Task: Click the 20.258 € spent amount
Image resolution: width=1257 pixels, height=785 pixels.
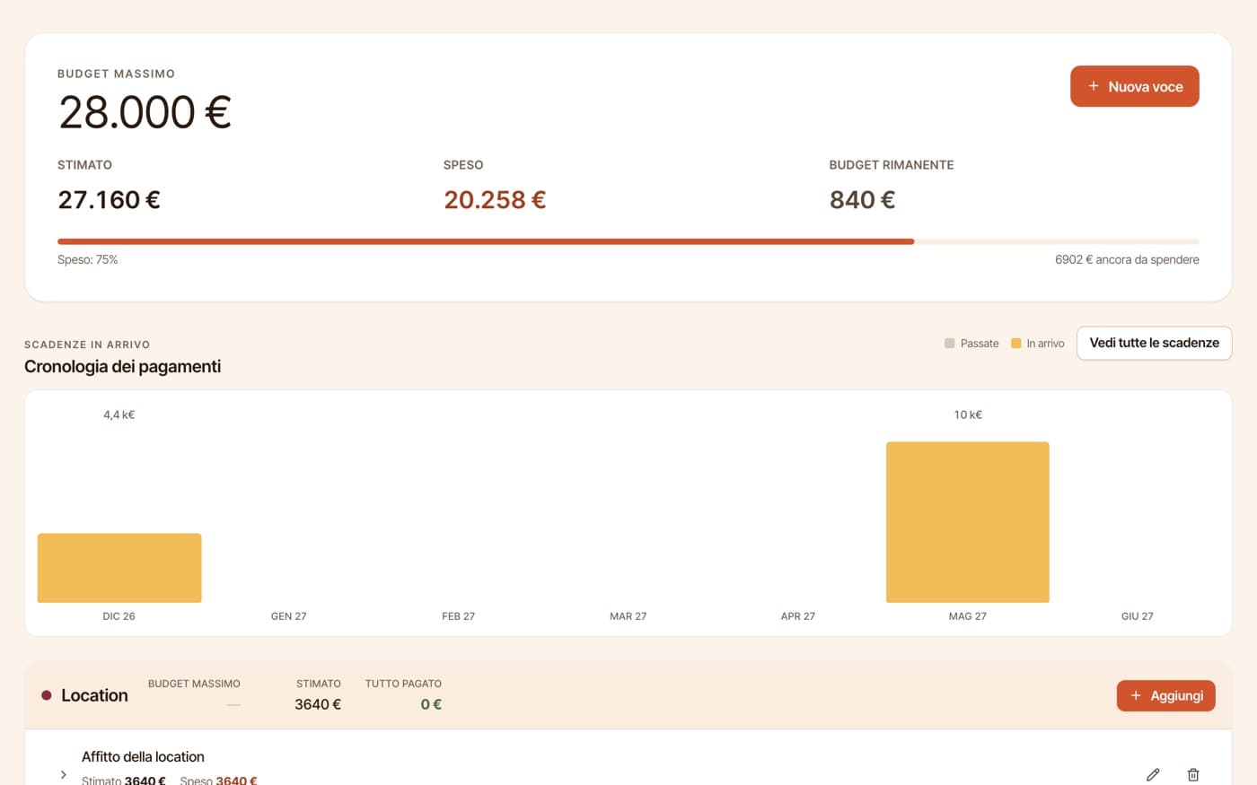Action: [x=495, y=199]
